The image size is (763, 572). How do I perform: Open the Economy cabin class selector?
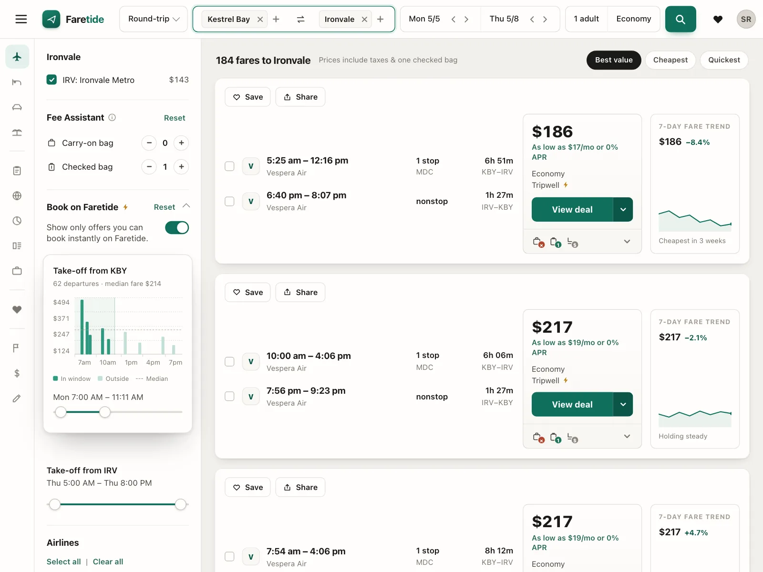(634, 19)
